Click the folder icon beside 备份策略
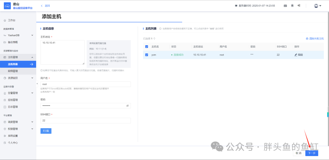 pyautogui.click(x=5, y=42)
